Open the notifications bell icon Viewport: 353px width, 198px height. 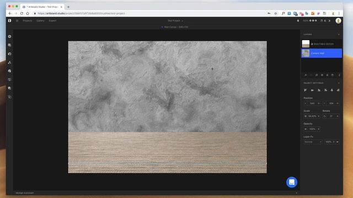[298, 21]
